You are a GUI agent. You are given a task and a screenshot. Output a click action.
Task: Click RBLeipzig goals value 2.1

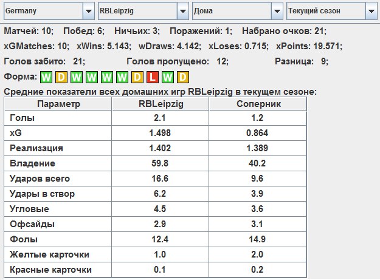[x=160, y=118]
